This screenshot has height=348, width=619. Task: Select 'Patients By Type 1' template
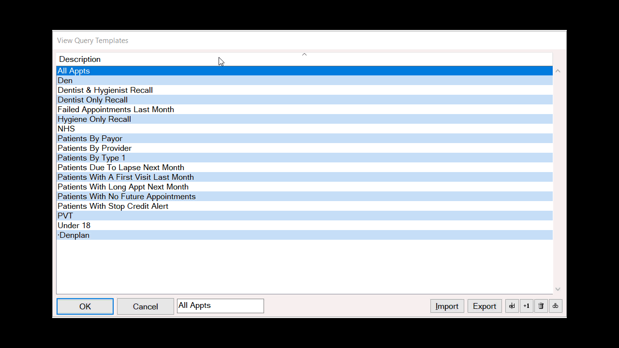click(x=304, y=158)
